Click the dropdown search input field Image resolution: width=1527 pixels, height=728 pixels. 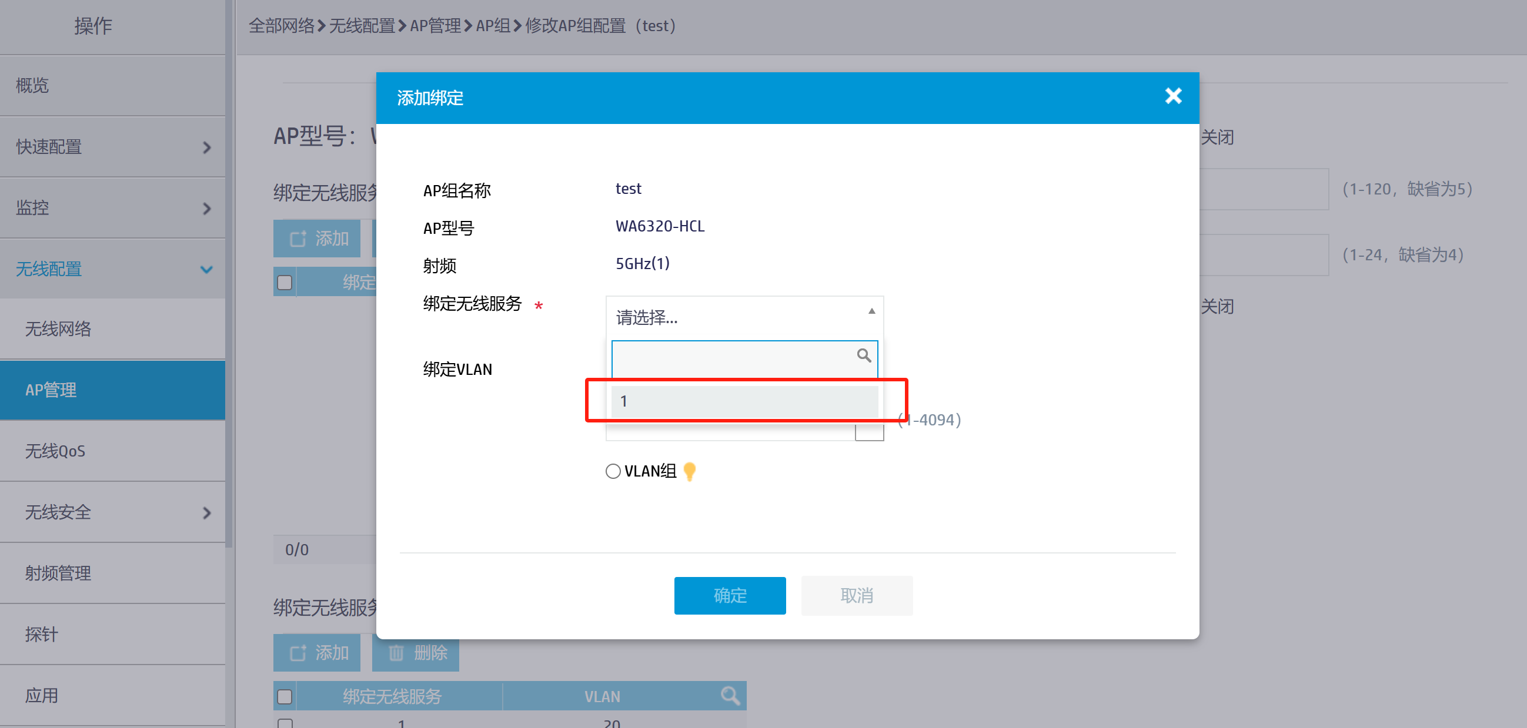pyautogui.click(x=732, y=357)
